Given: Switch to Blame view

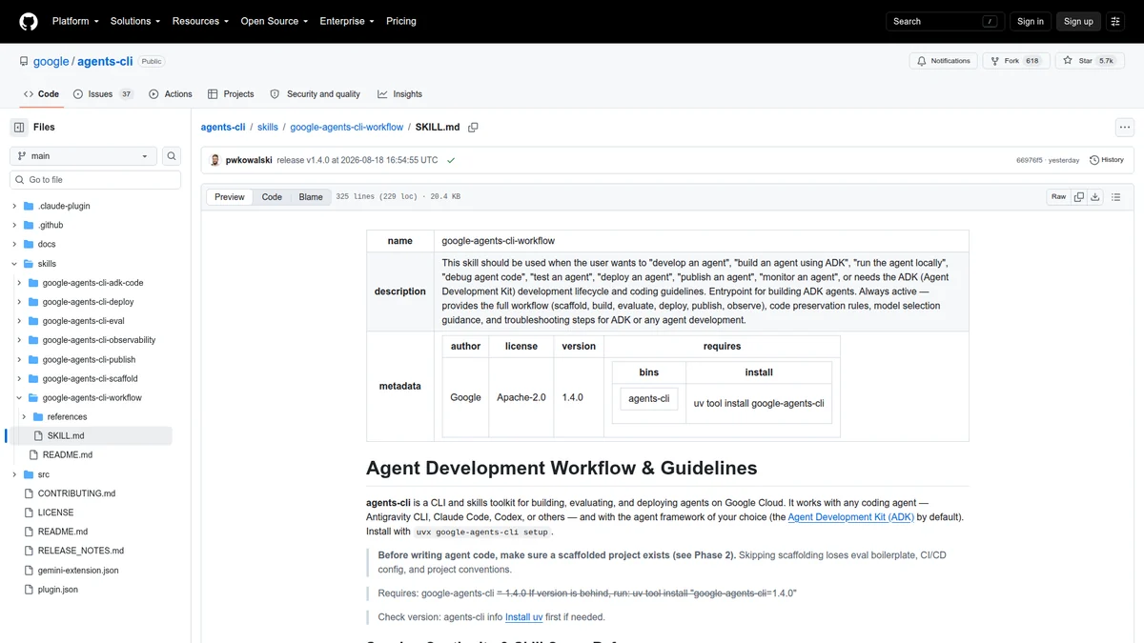Looking at the screenshot, I should [311, 197].
